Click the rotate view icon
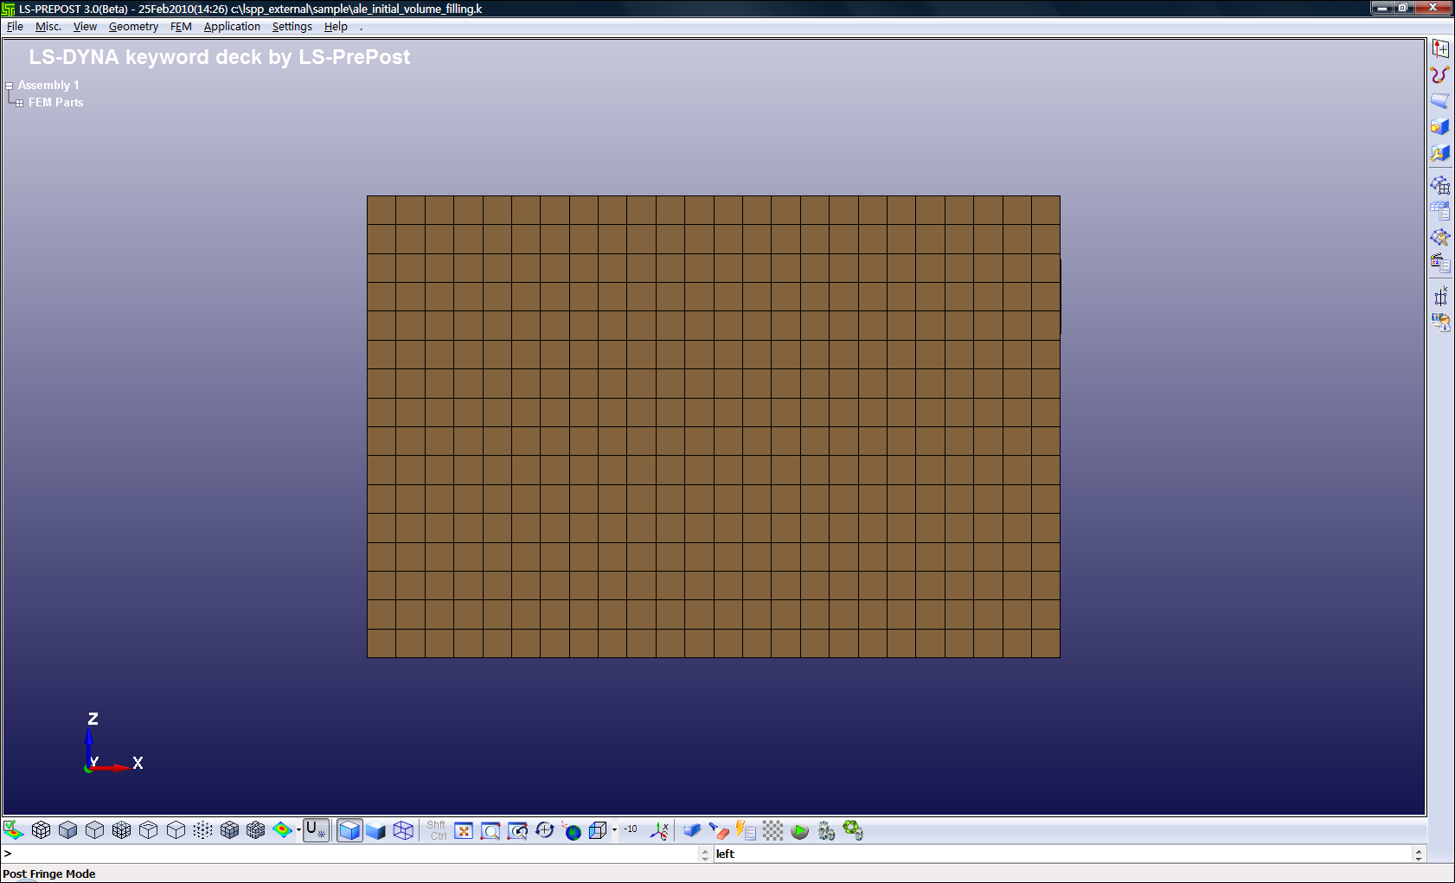The height and width of the screenshot is (883, 1455). click(x=544, y=831)
